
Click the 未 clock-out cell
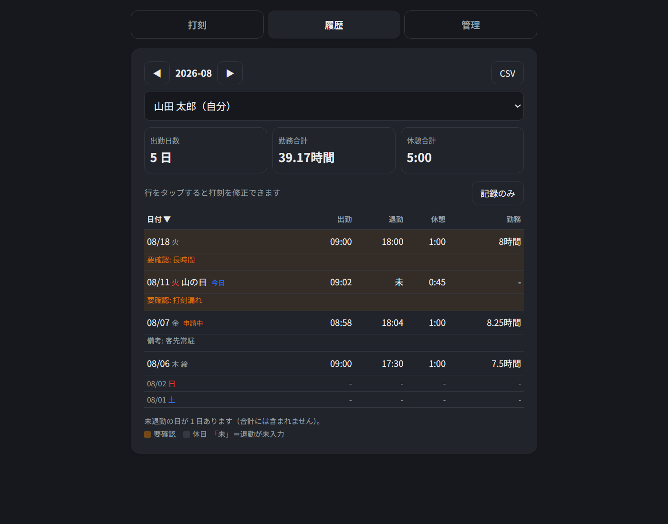pos(399,282)
